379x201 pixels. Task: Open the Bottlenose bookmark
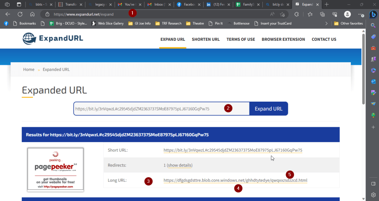[239, 23]
